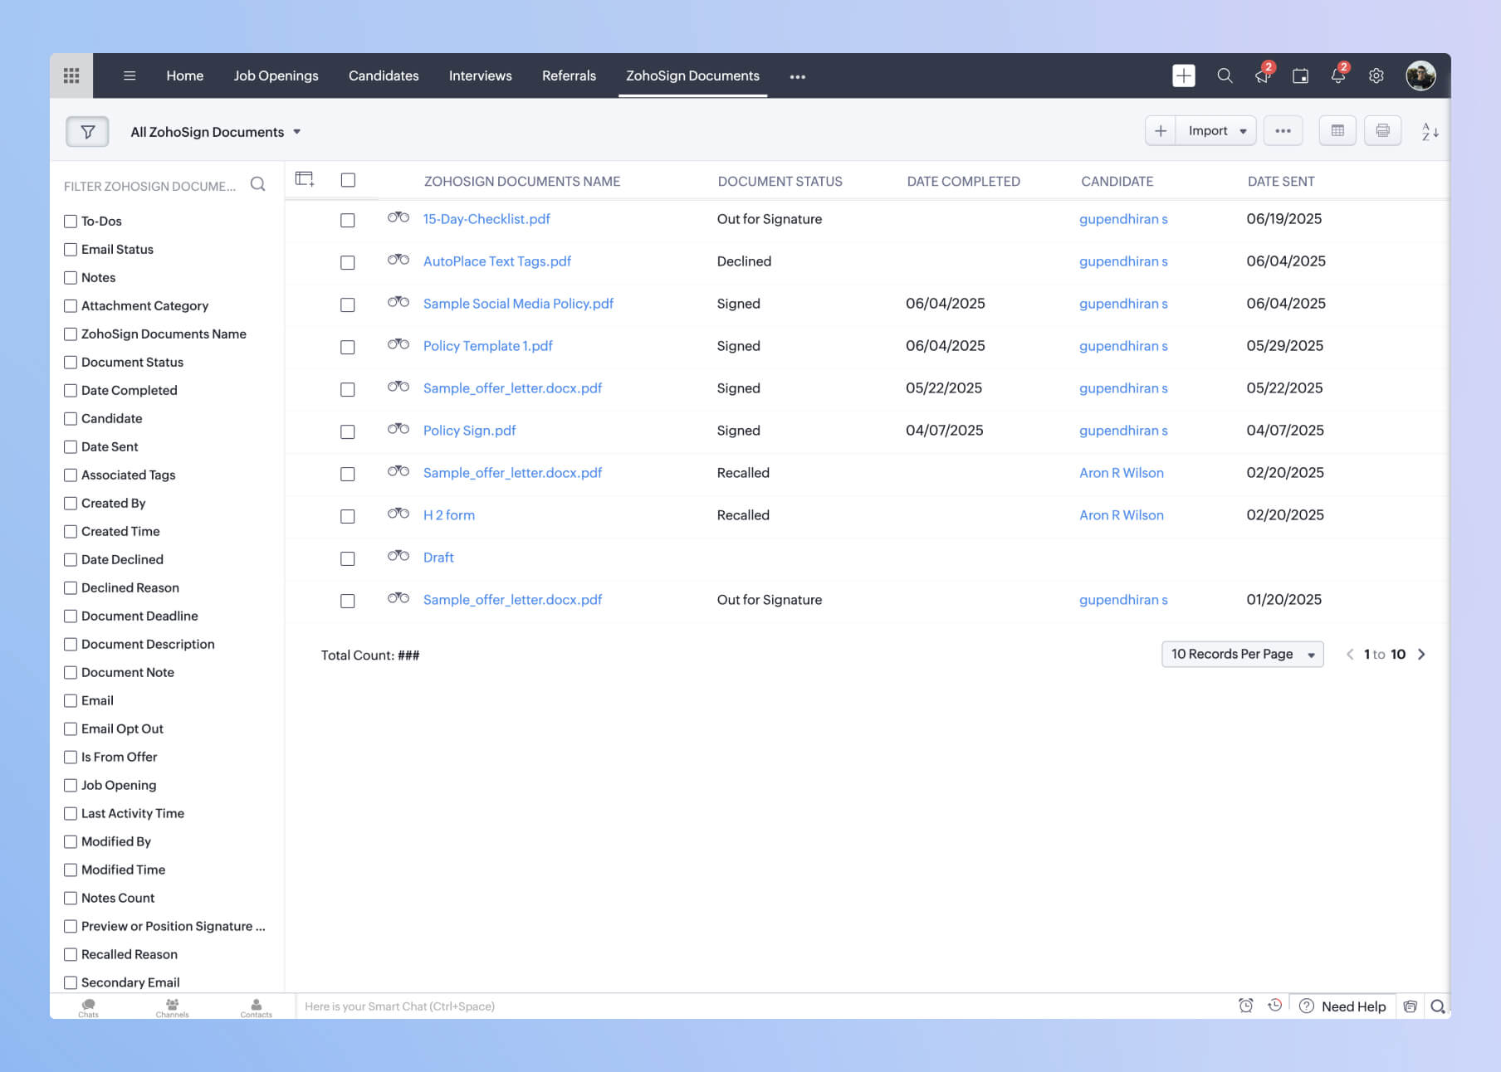Viewport: 1501px width, 1072px height.
Task: Click the white plus quick-create icon in the navbar
Action: (x=1184, y=76)
